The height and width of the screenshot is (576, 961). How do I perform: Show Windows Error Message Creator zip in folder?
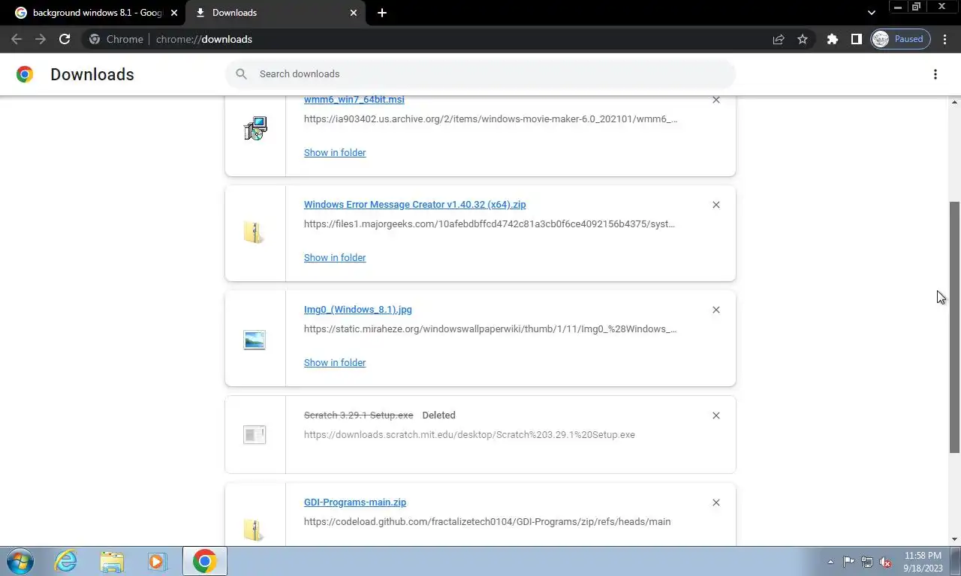(335, 257)
